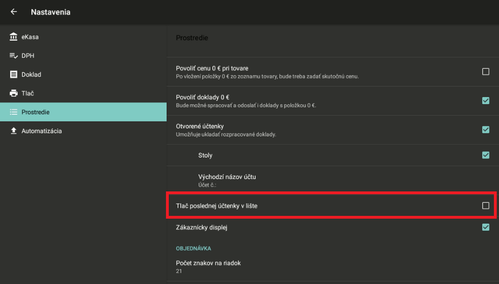The width and height of the screenshot is (499, 284).
Task: Click the DPH checklist icon
Action: [14, 56]
